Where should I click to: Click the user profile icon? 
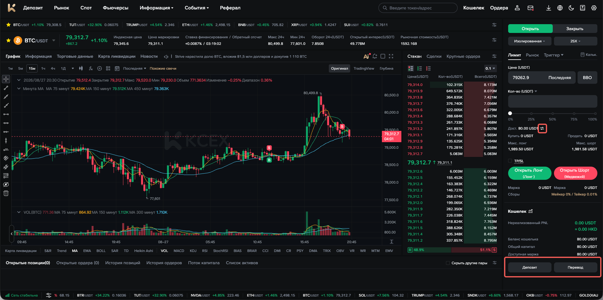tap(517, 8)
